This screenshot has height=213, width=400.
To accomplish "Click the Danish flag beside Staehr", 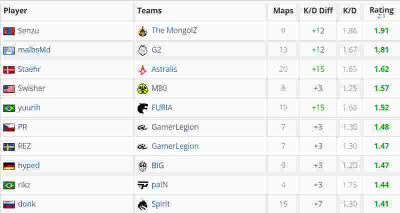I will point(9,69).
